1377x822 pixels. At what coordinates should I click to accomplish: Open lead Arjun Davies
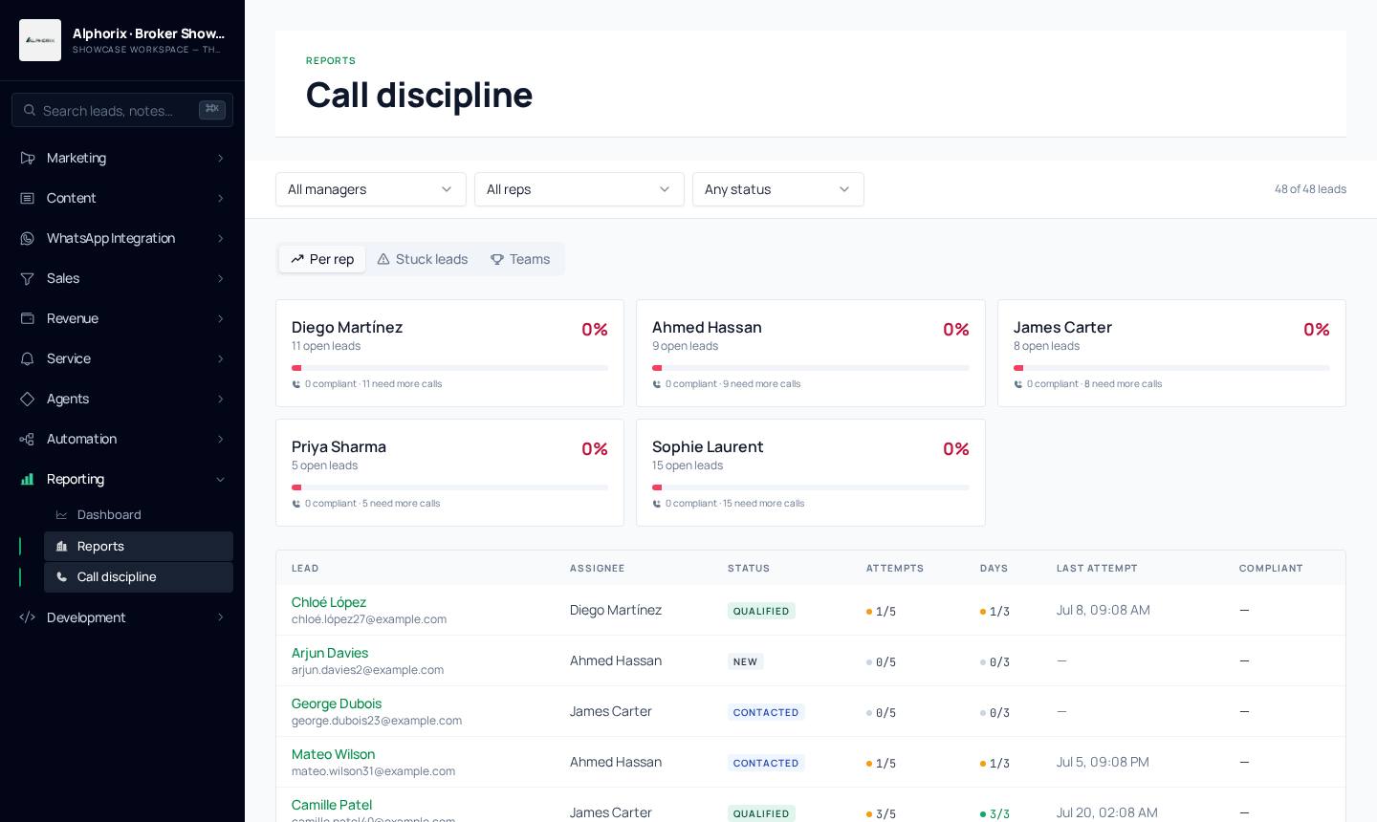[330, 653]
